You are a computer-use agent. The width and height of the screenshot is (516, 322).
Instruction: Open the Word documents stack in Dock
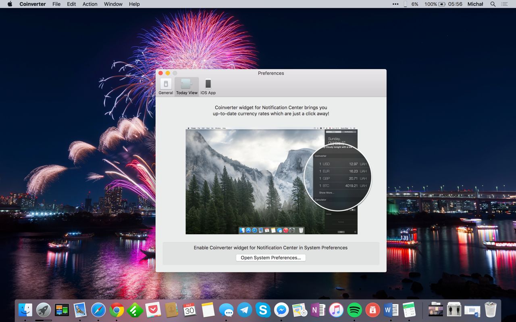coord(472,310)
